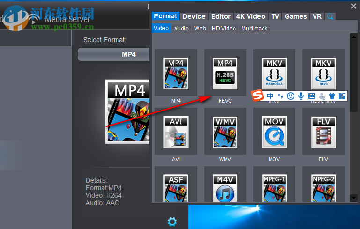Pick the MOV QuickTime format icon

tap(274, 132)
